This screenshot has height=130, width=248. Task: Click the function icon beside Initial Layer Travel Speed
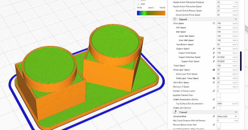[x=214, y=78]
